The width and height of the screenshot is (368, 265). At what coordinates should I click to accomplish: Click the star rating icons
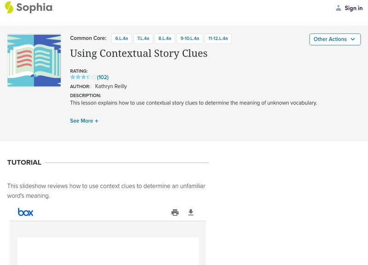[x=83, y=77]
